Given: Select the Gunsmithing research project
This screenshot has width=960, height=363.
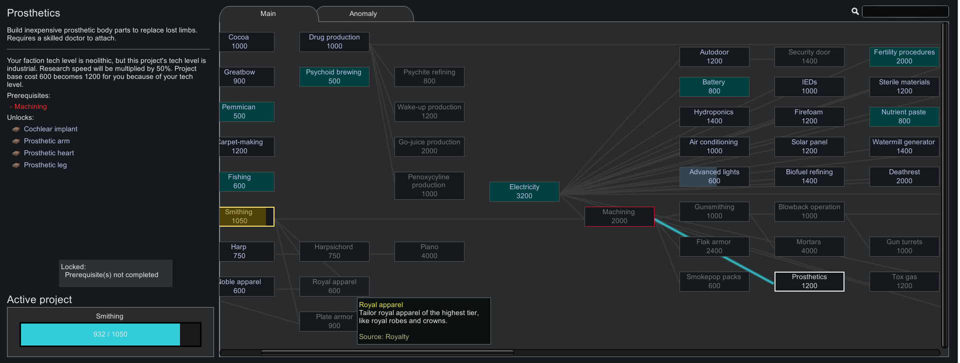Looking at the screenshot, I should pos(714,212).
